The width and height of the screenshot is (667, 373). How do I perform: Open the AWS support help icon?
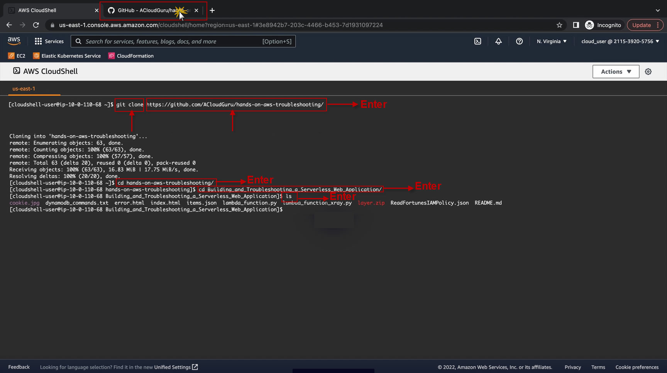tap(519, 41)
